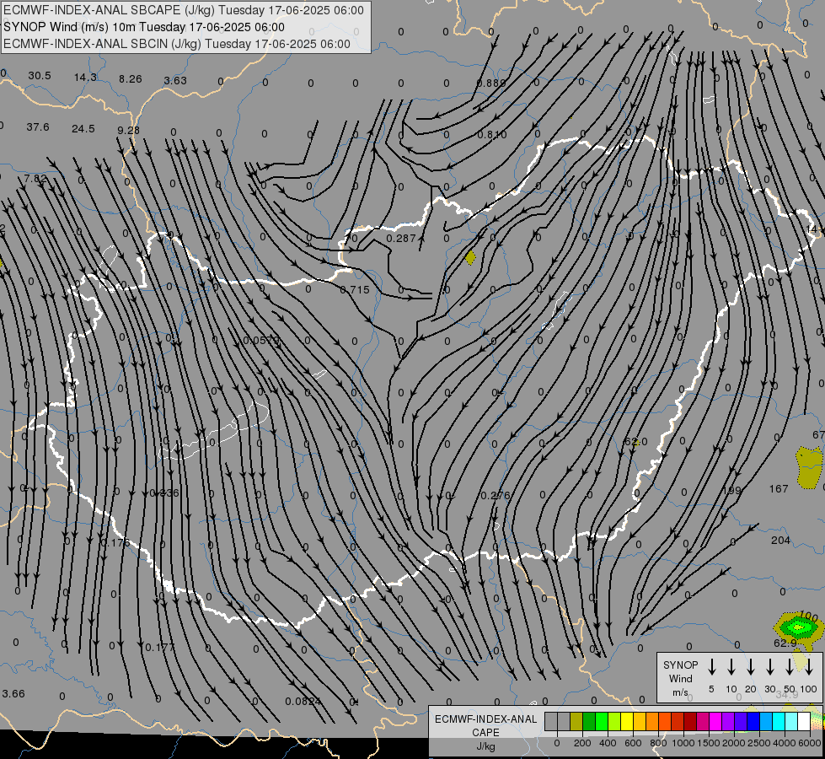Click the 62.9 value near green patch
The image size is (825, 759).
(785, 643)
